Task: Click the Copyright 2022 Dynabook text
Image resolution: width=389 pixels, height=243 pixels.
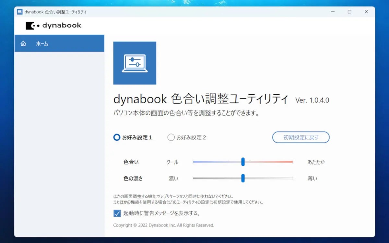Action: (x=163, y=225)
